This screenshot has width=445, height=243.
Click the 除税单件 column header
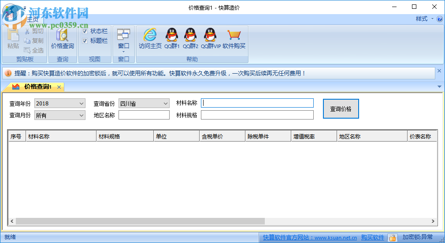(268, 136)
